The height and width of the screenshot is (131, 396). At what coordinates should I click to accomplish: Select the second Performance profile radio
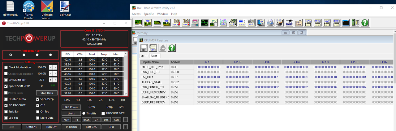(x=24, y=55)
